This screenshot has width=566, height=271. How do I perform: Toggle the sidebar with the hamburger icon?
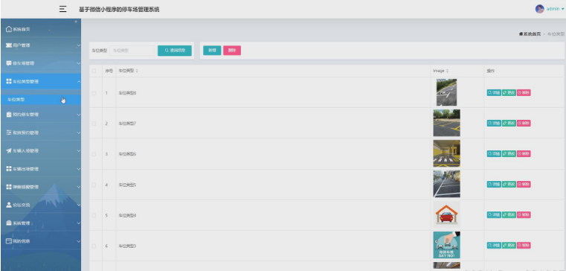click(x=62, y=10)
